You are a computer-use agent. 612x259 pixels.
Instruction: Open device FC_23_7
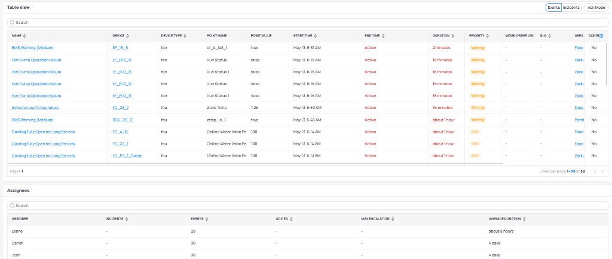pyautogui.click(x=120, y=108)
